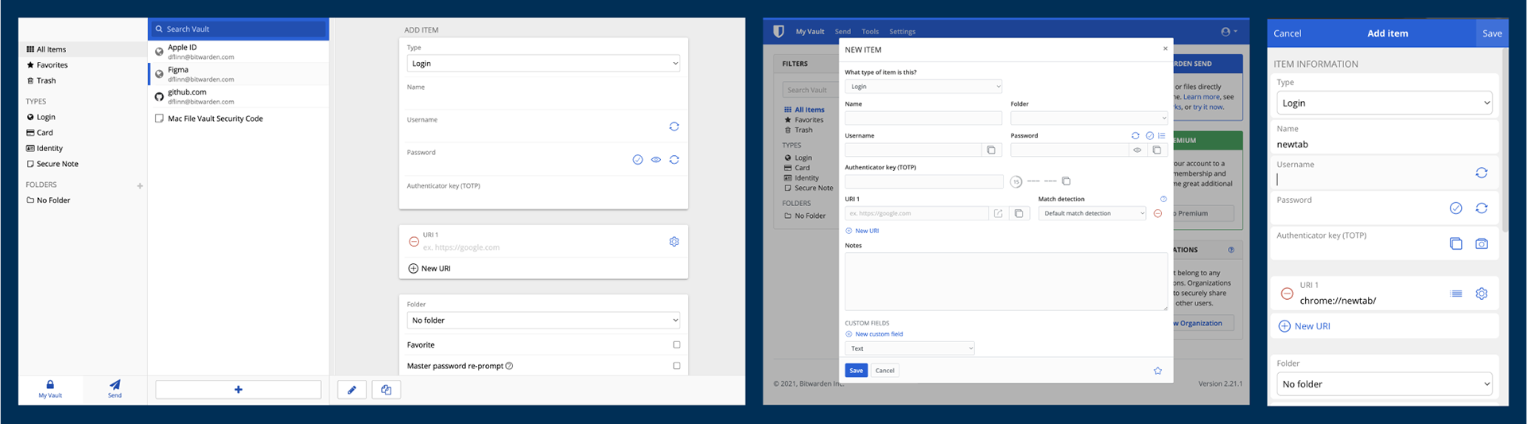Toggle password visibility in the web vault dialog
This screenshot has height=424, width=1527.
tap(1137, 150)
